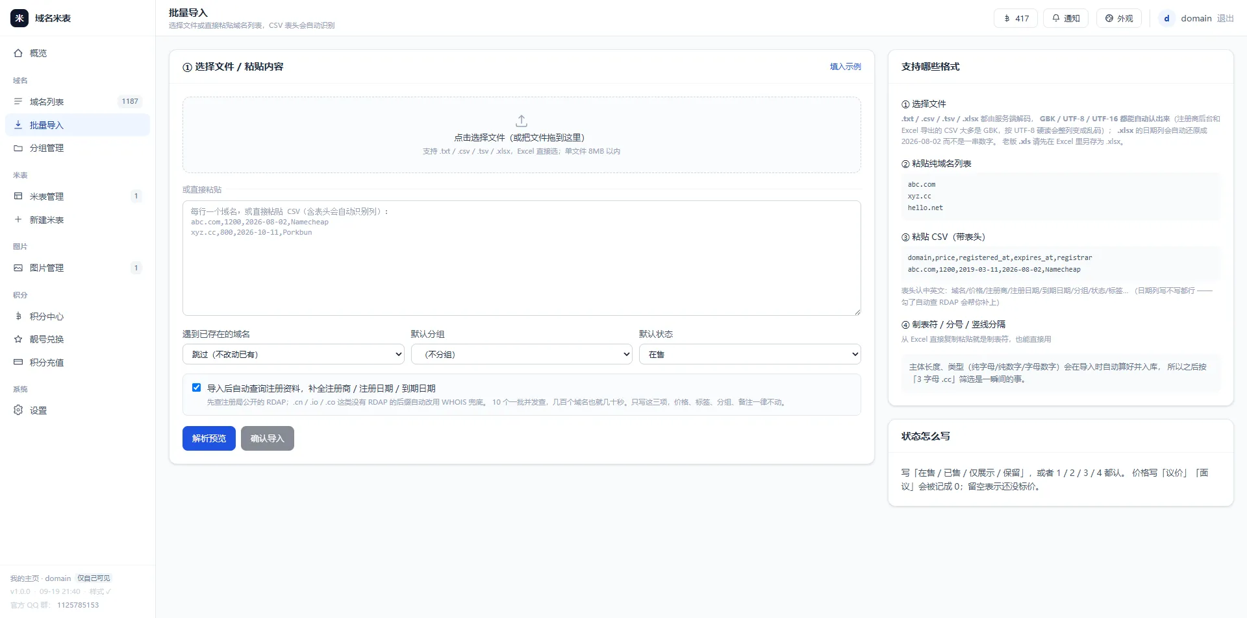This screenshot has height=618, width=1247.
Task: Open 米表管理 in the sidebar
Action: click(x=77, y=196)
